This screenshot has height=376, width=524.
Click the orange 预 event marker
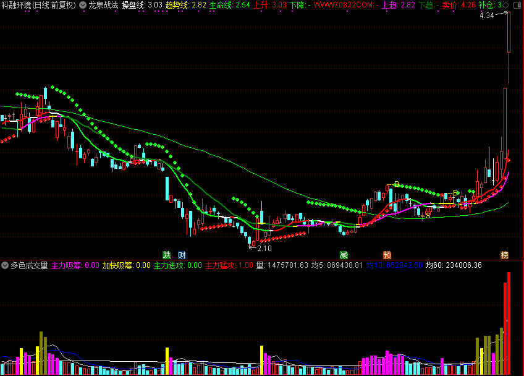pyautogui.click(x=387, y=255)
